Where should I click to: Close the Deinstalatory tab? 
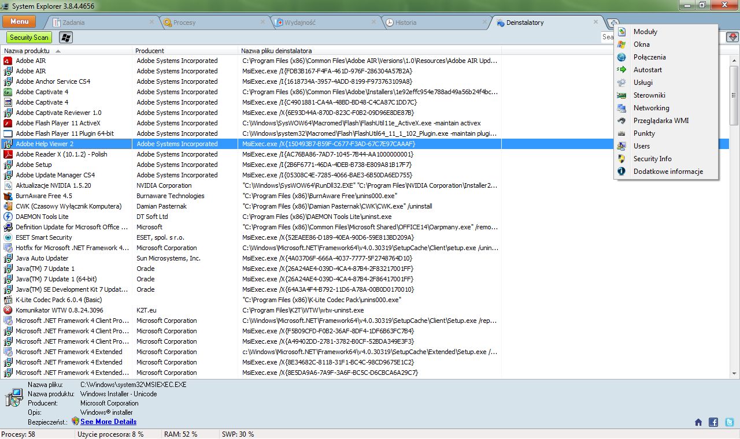click(x=595, y=22)
